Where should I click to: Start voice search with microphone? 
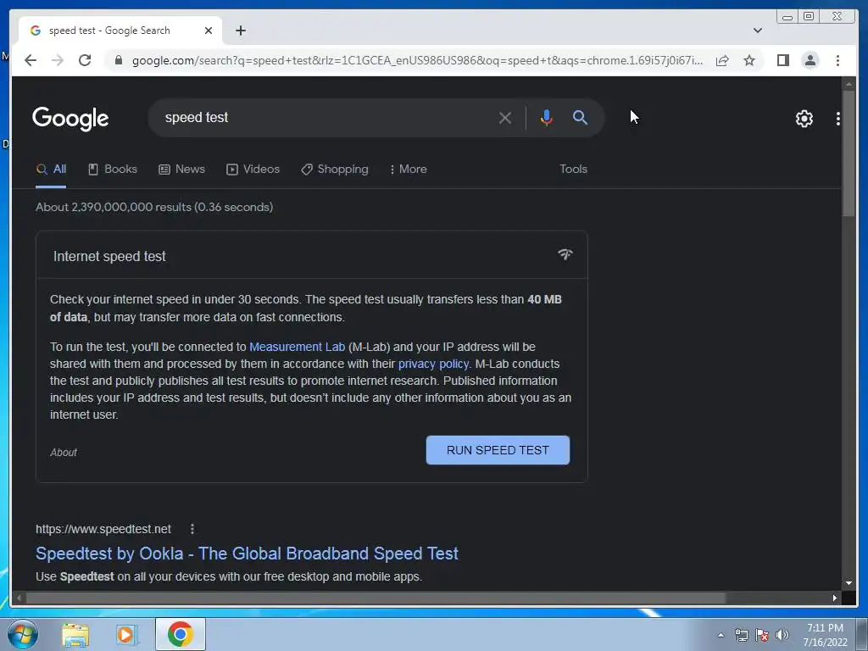(547, 117)
